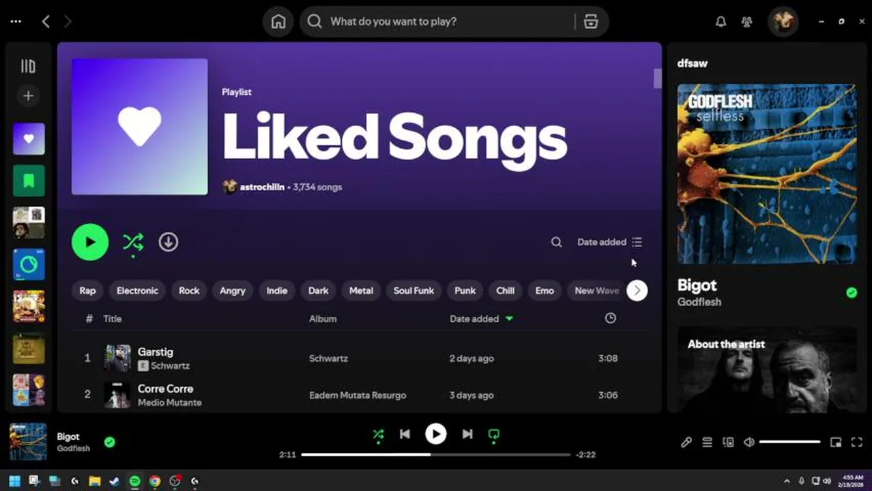Open lyrics microphone icon

(686, 442)
